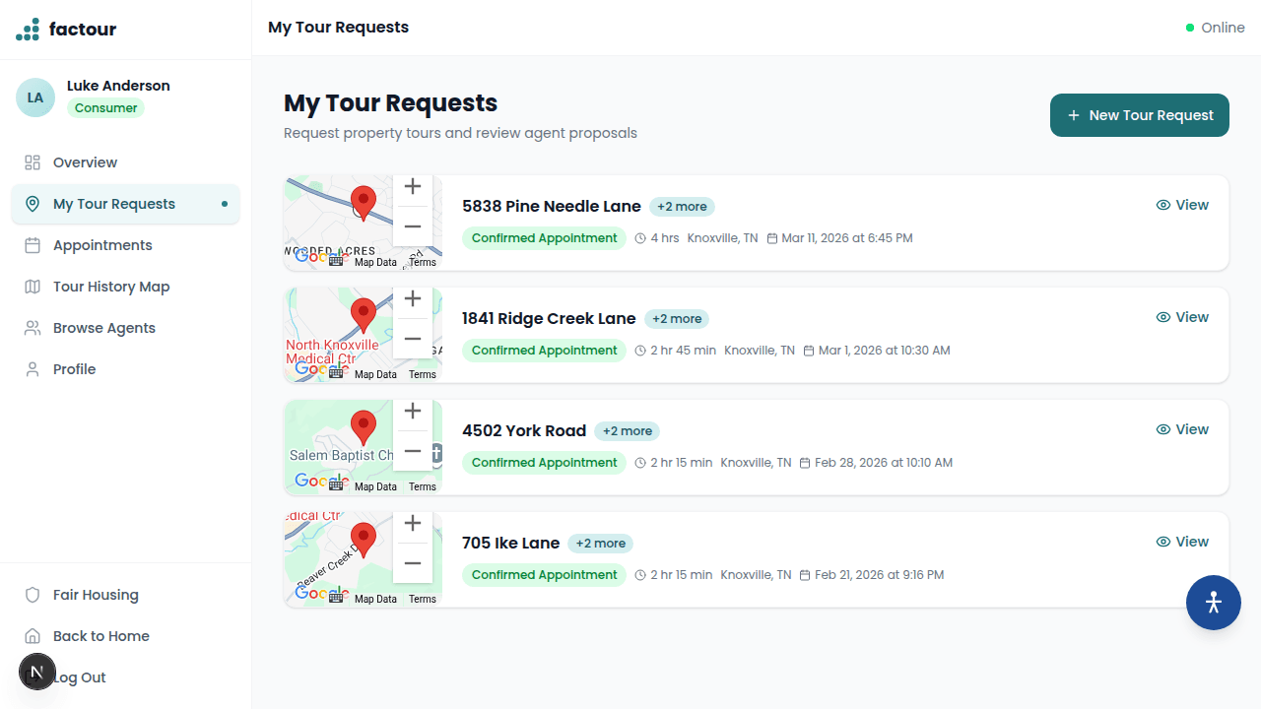
Task: View the 1841 Ridge Creek Lane request
Action: click(1182, 317)
